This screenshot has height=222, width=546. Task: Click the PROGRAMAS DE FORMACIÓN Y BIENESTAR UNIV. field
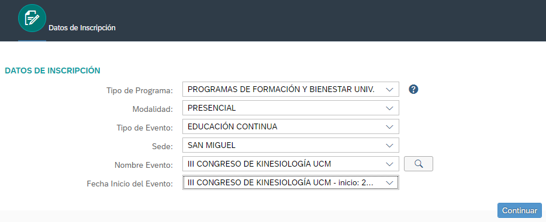(x=291, y=89)
